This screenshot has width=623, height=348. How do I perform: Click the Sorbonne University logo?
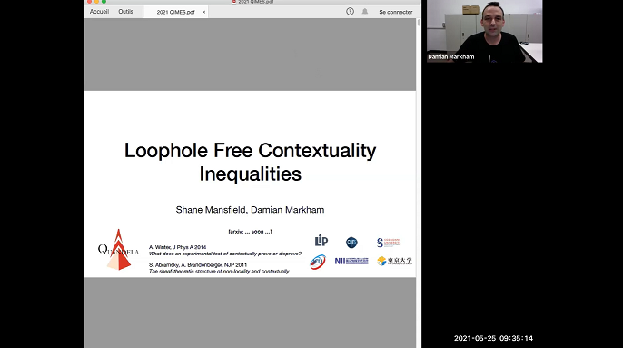pyautogui.click(x=389, y=243)
